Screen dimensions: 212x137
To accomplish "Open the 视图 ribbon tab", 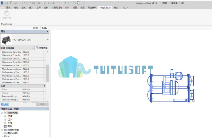I will 75,7.
